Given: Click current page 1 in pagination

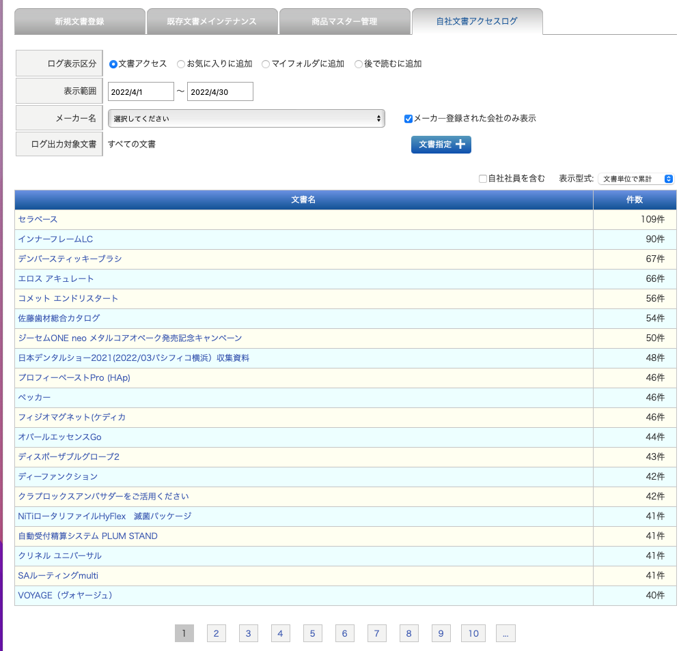Looking at the screenshot, I should tap(184, 633).
